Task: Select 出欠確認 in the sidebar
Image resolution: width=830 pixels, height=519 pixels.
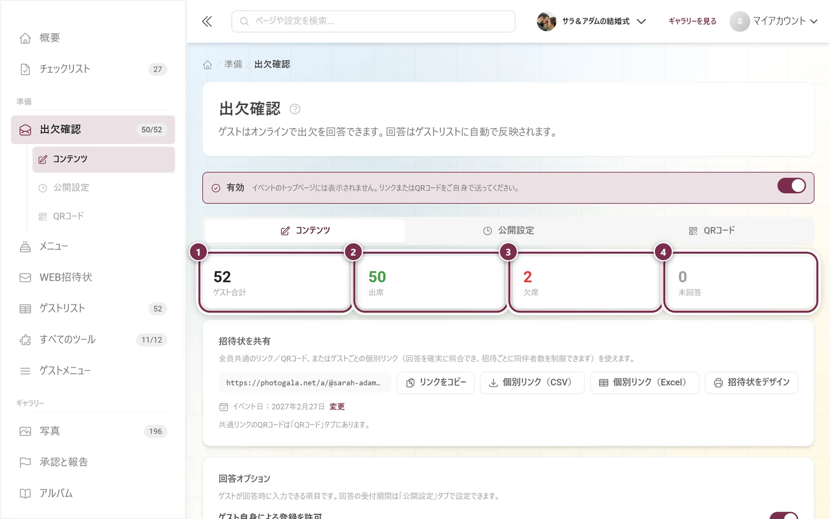Action: click(x=93, y=130)
